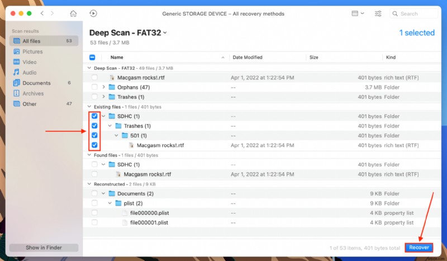Click the Other category sidebar icon
The image size is (447, 261).
[x=17, y=104]
